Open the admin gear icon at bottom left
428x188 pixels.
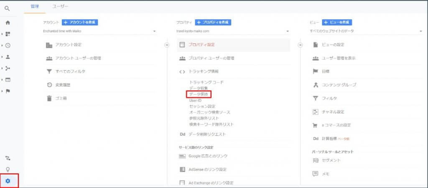(8, 181)
